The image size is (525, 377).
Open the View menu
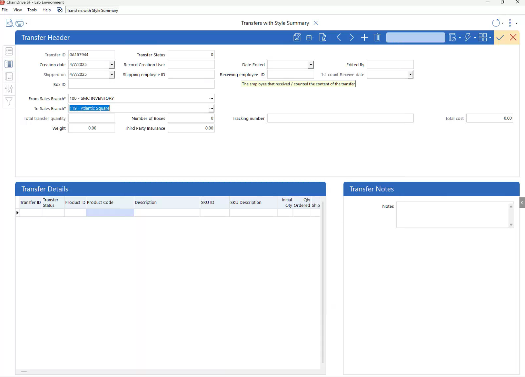click(x=18, y=10)
